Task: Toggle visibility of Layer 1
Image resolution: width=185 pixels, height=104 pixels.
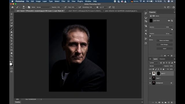Action: coord(150,78)
